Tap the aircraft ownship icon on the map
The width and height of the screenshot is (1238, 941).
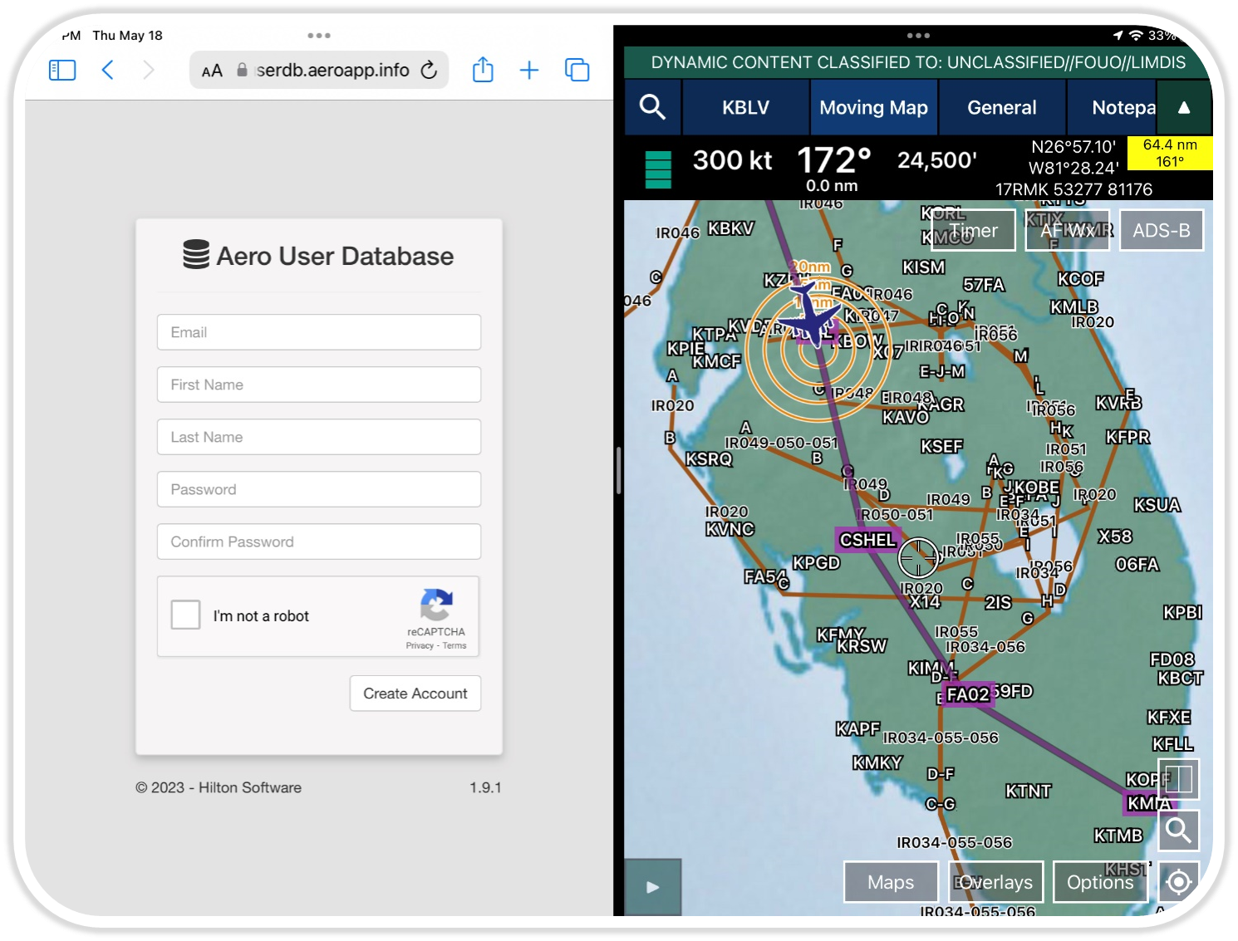(809, 316)
